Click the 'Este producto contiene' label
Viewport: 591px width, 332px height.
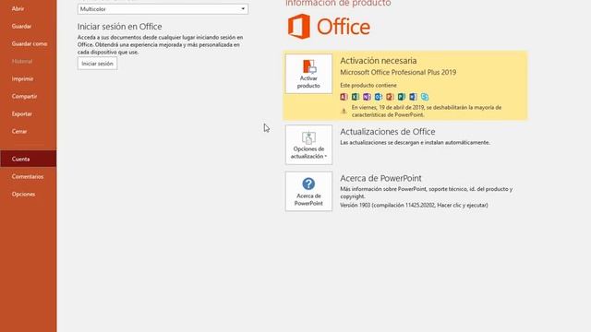(368, 86)
